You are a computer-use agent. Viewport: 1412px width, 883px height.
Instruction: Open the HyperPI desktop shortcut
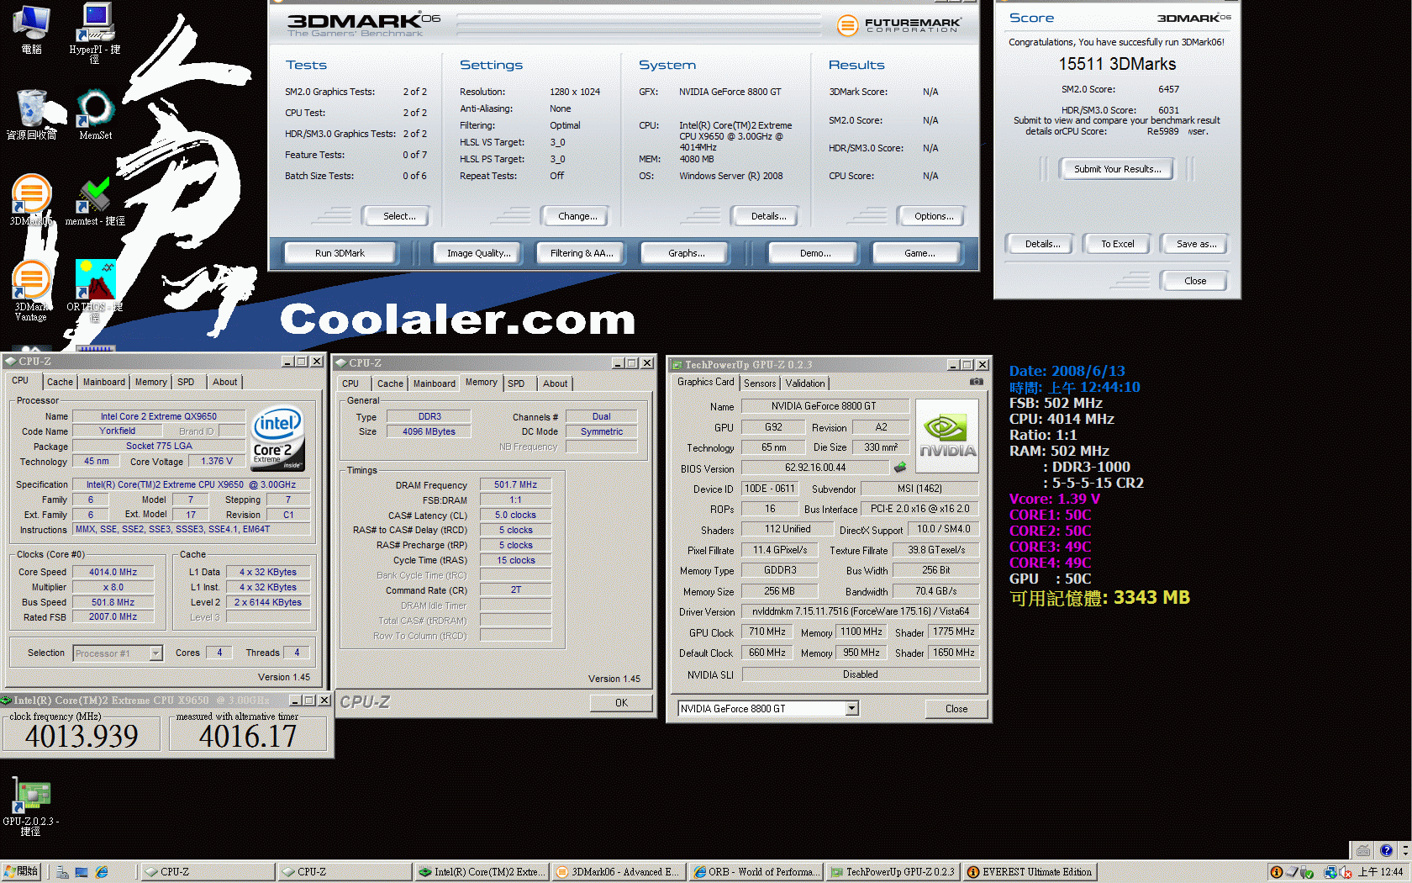[95, 31]
